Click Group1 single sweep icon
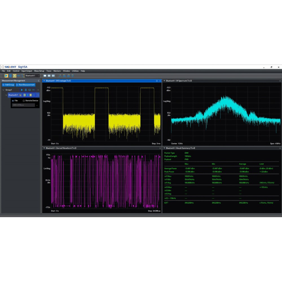The height and width of the screenshot is (282, 282). tap(34, 90)
